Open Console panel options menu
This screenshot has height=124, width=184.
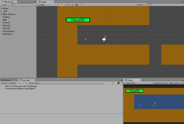pos(121,80)
